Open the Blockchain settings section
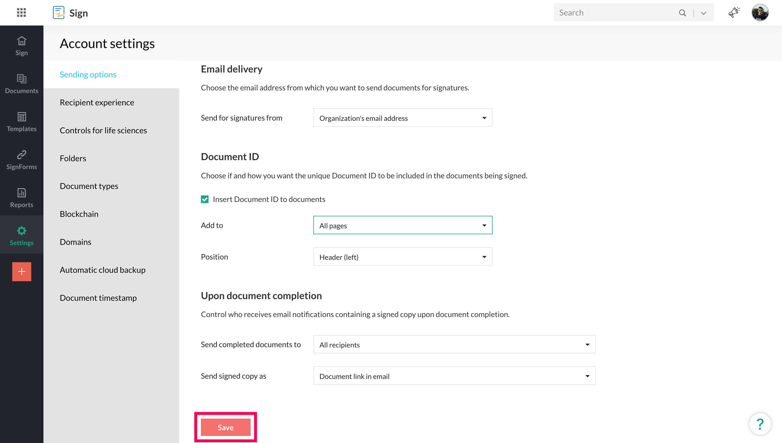782x443 pixels. pyautogui.click(x=79, y=214)
